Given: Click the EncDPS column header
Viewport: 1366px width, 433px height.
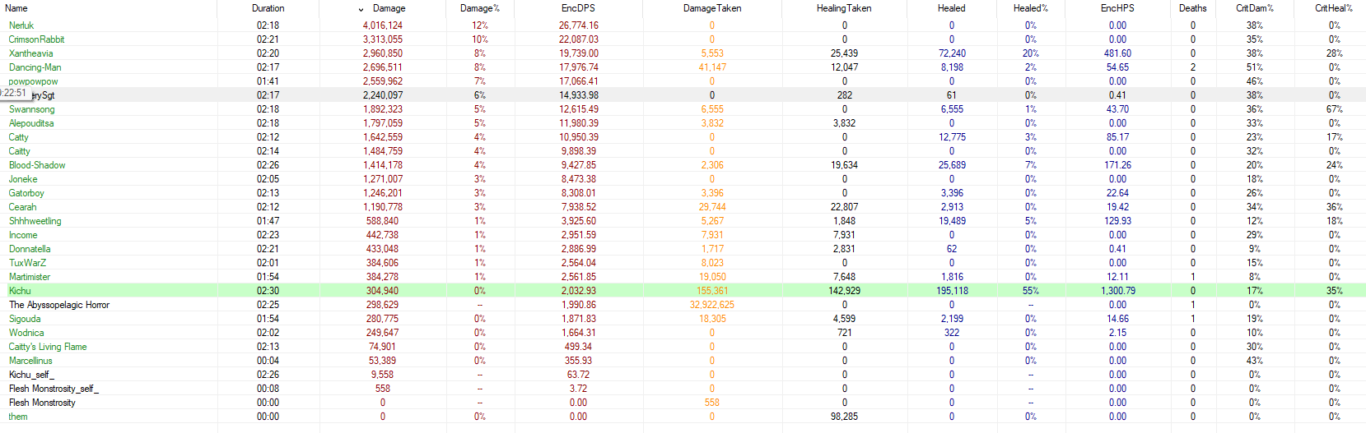Looking at the screenshot, I should (x=578, y=8).
